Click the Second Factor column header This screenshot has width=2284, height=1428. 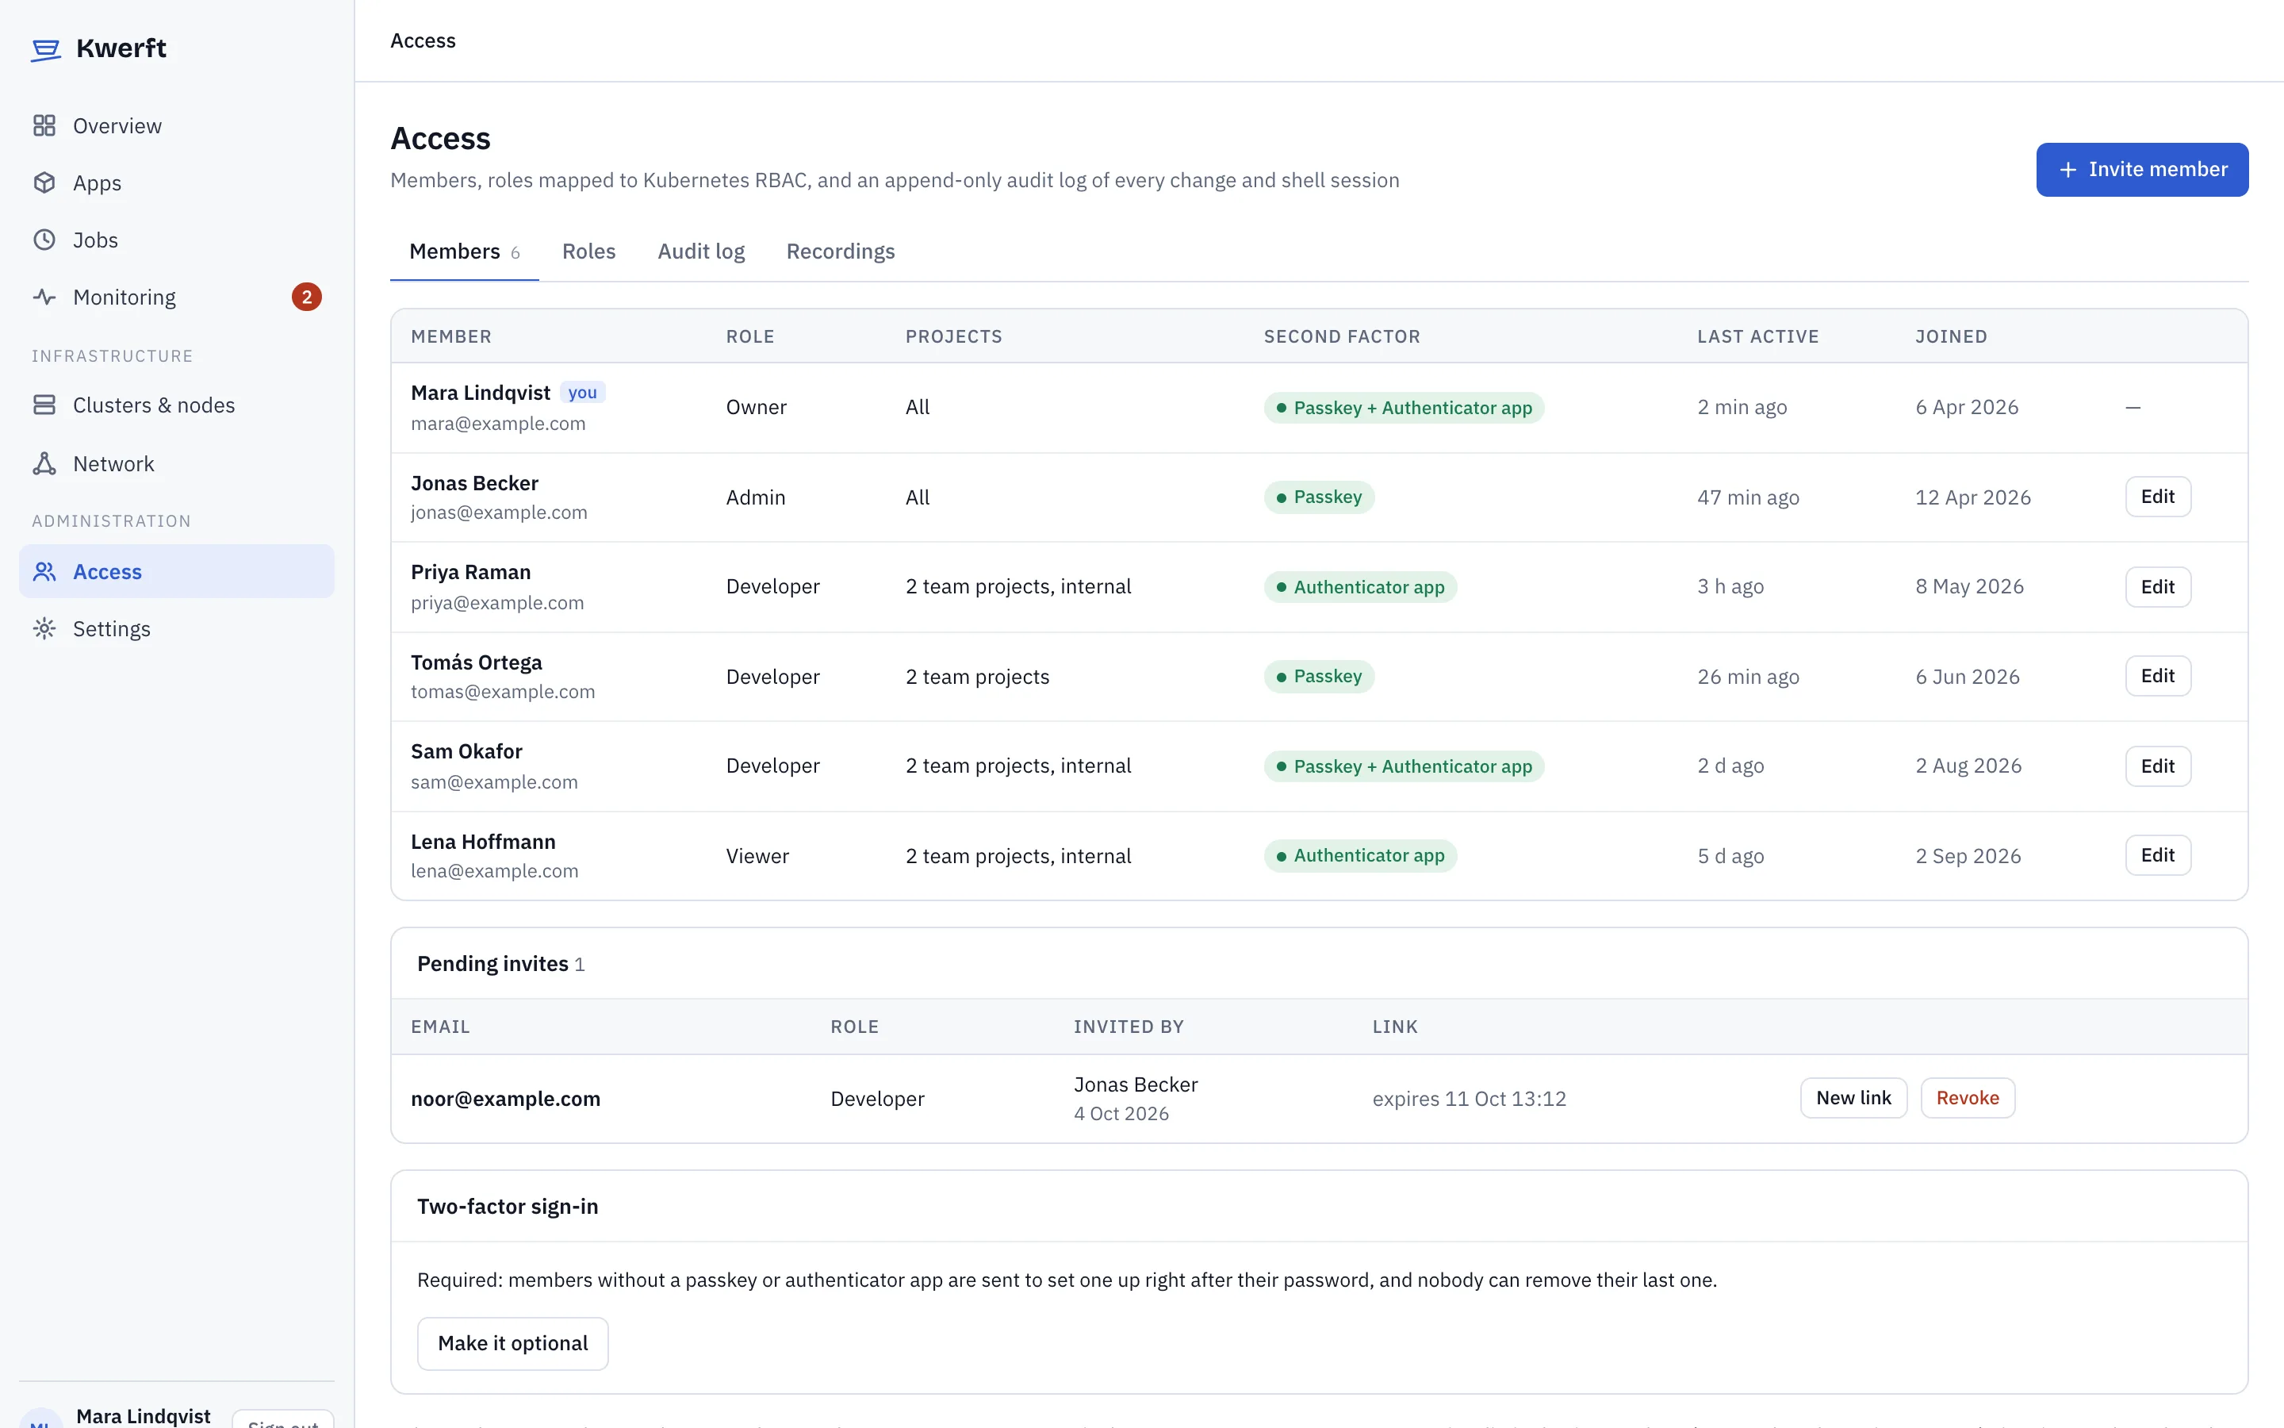1342,336
